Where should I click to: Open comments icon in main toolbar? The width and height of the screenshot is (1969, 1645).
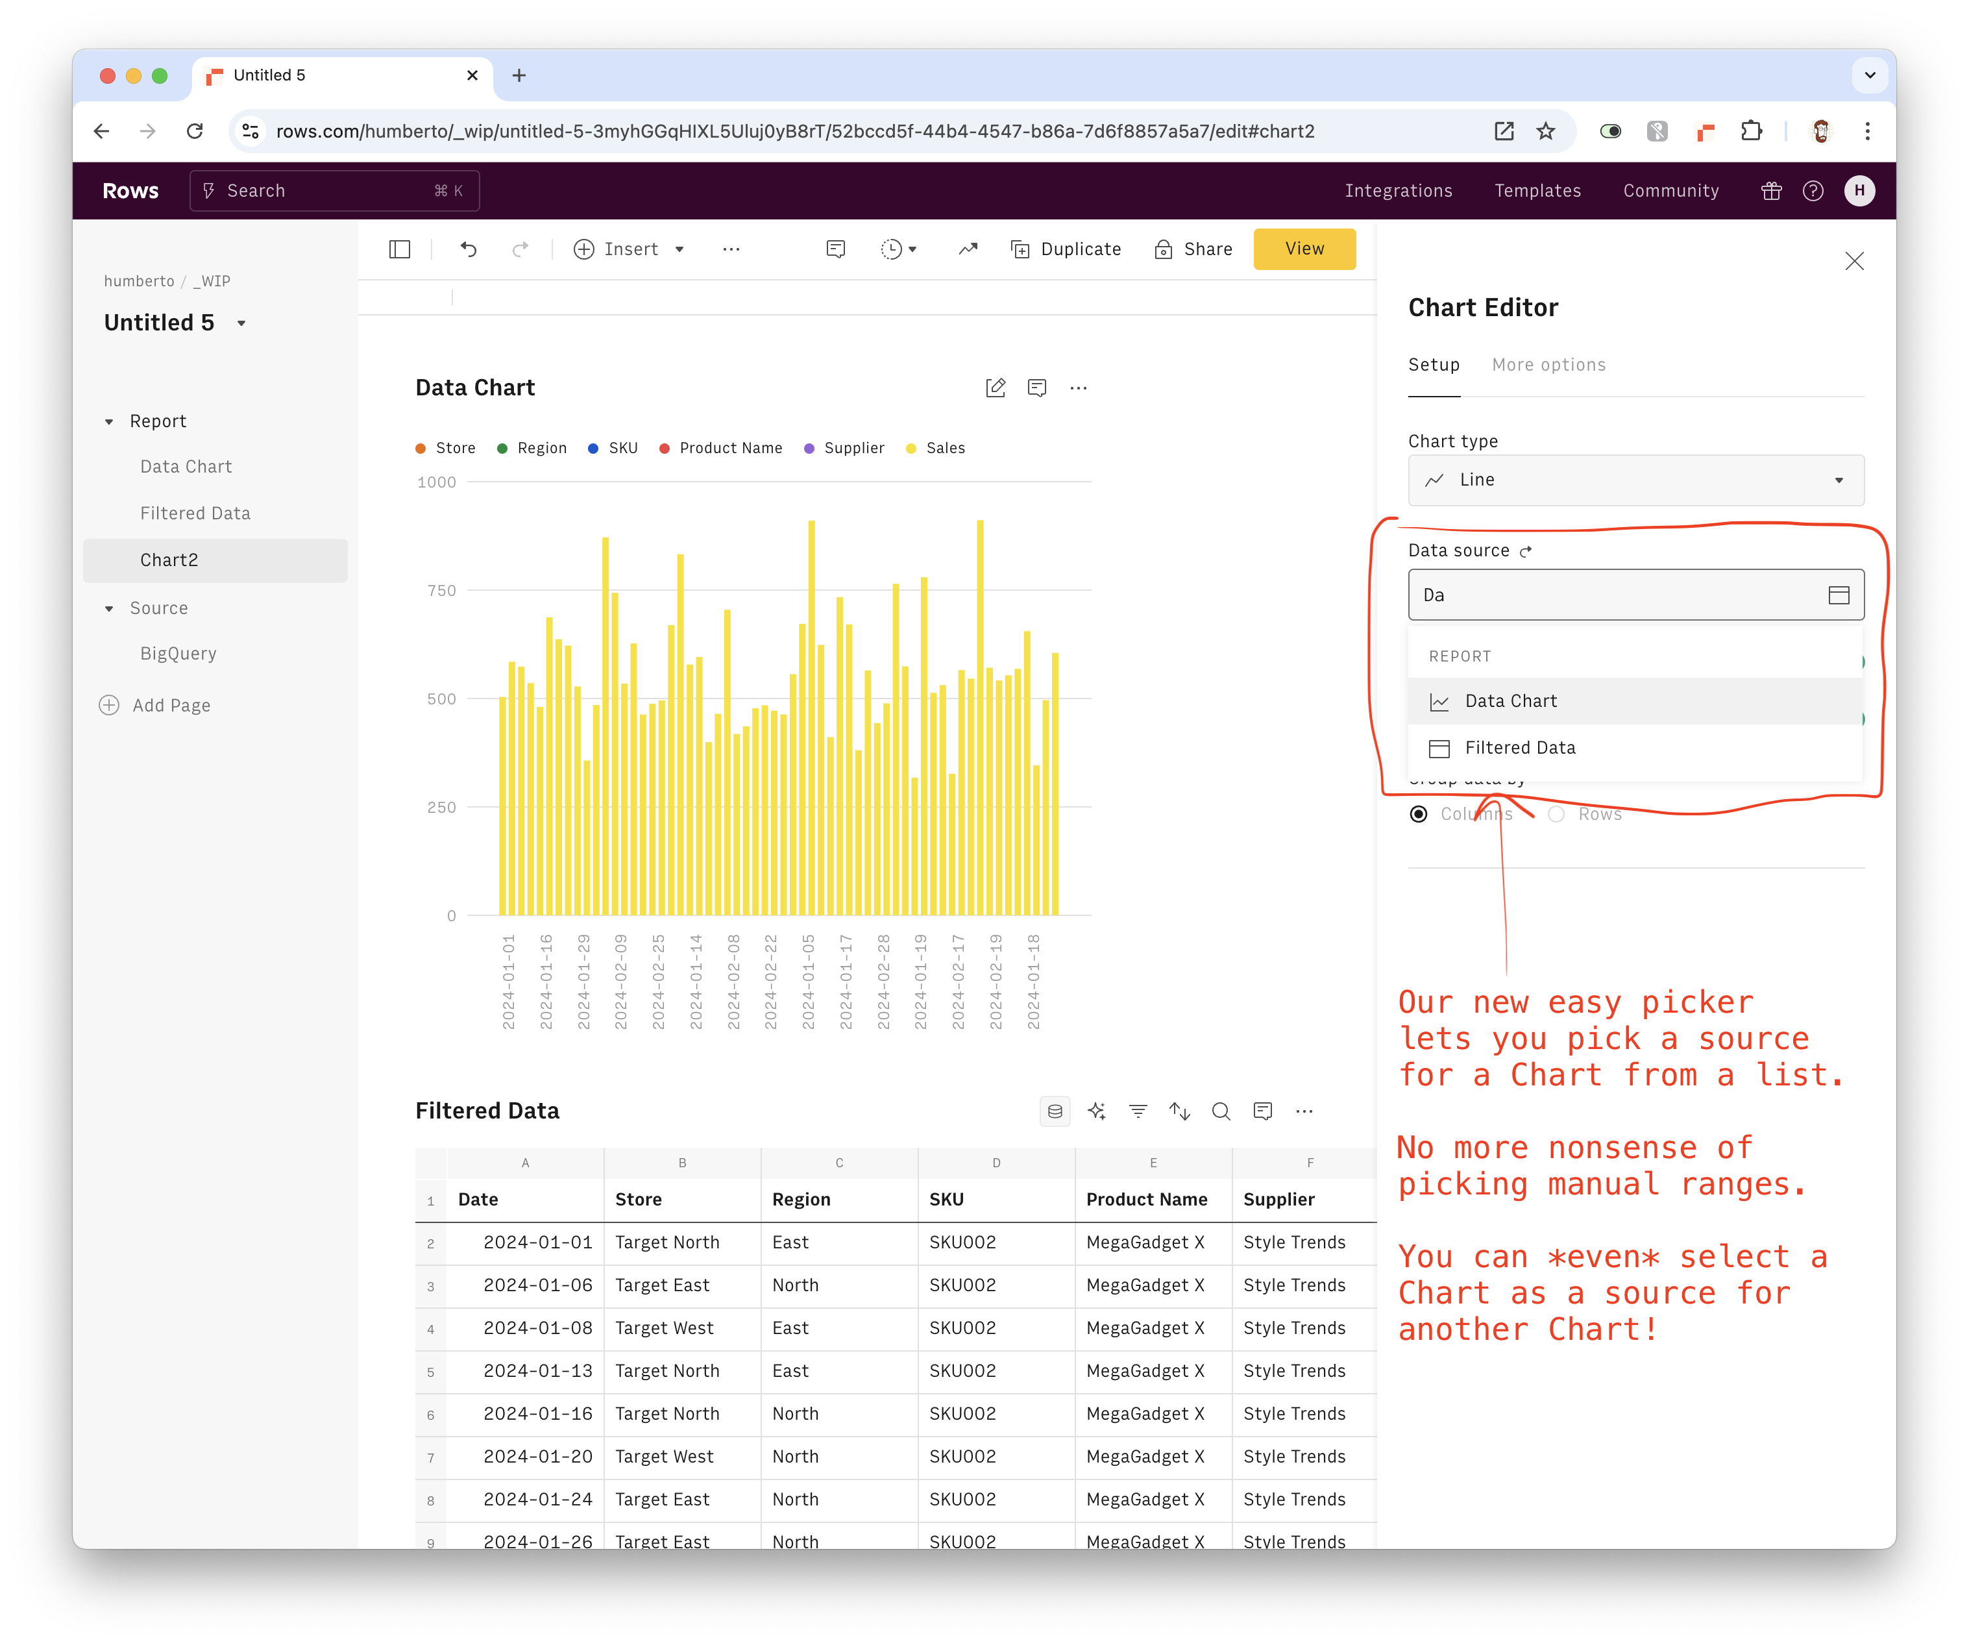(x=835, y=249)
